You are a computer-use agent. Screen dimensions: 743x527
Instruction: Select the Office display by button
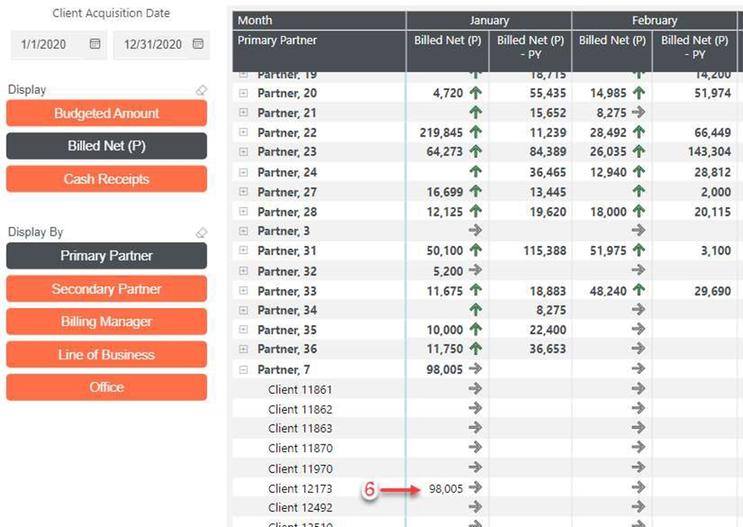click(107, 387)
